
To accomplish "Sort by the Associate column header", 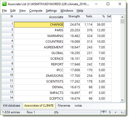I will tap(39, 18).
